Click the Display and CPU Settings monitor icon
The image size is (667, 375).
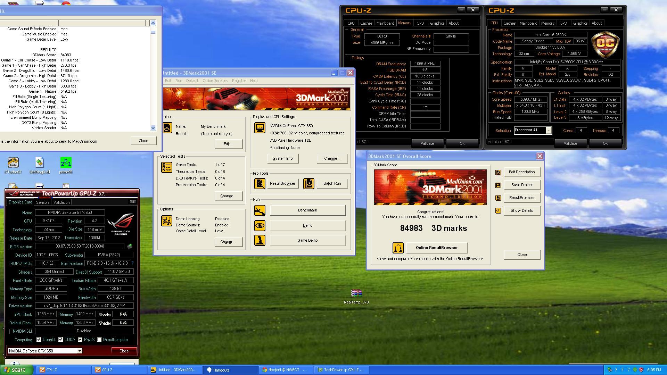click(260, 128)
